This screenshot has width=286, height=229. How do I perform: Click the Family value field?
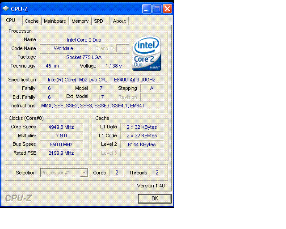(49, 88)
